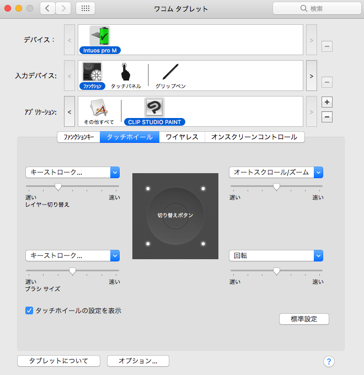Show all preferences grid button
The height and width of the screenshot is (375, 364).
(x=85, y=8)
